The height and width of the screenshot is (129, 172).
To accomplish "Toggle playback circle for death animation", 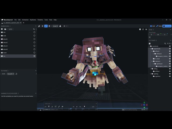I will [34, 53].
